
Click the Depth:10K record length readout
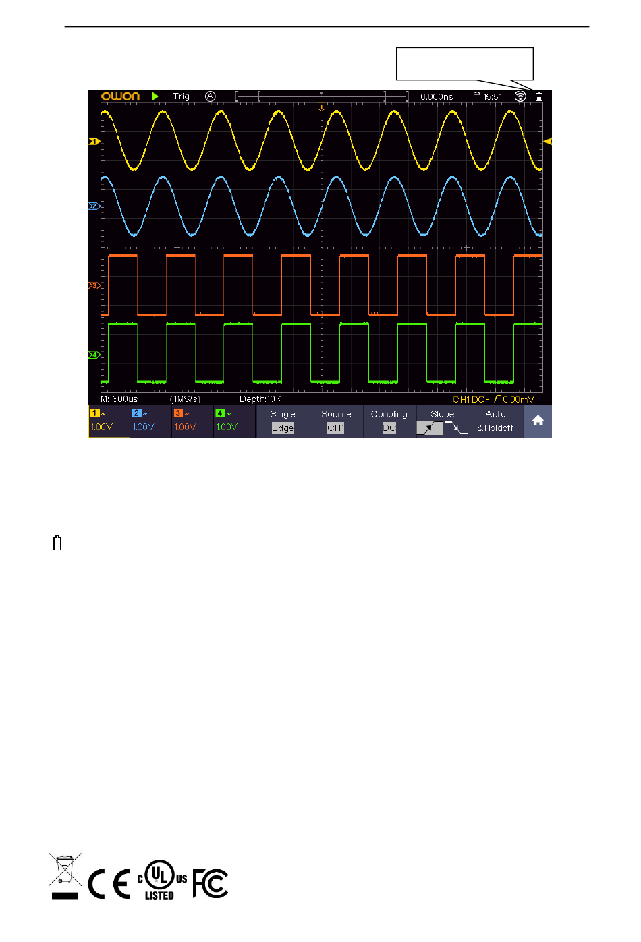[260, 399]
